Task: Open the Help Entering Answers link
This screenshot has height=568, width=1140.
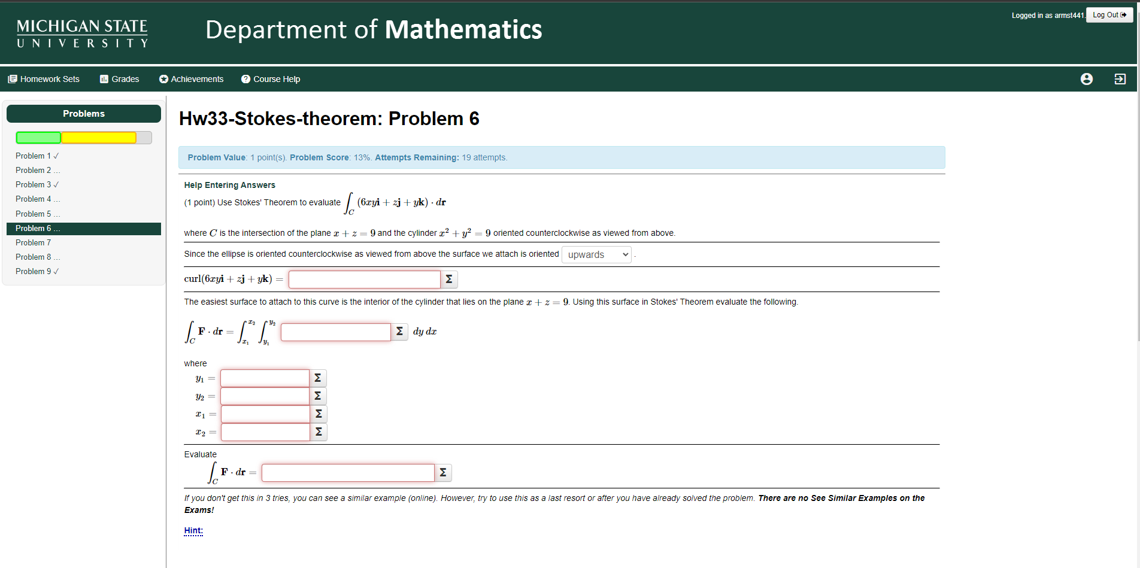Action: (x=230, y=185)
